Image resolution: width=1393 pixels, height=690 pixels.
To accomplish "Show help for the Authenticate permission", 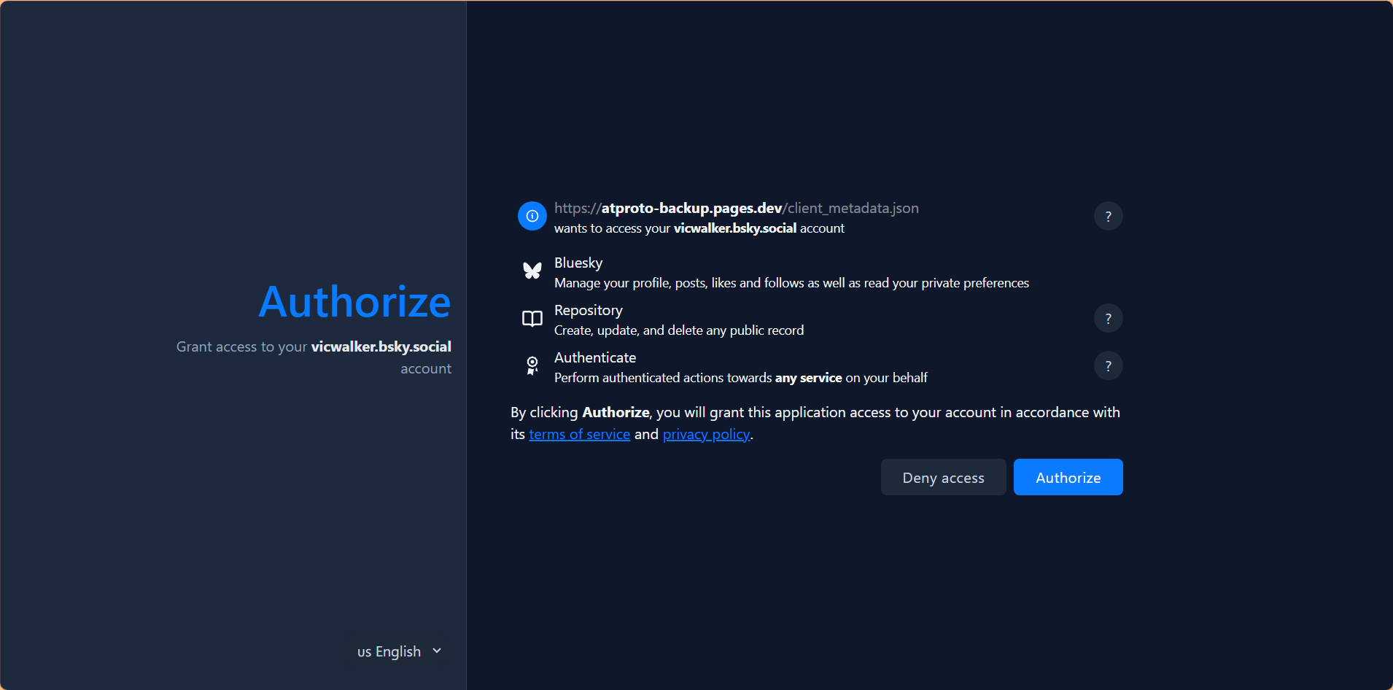I will click(x=1108, y=365).
